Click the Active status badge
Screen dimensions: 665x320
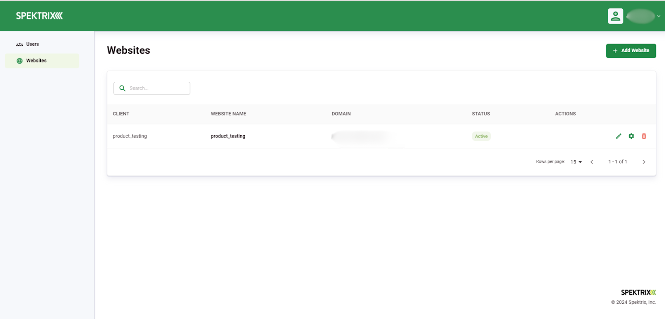pos(481,136)
